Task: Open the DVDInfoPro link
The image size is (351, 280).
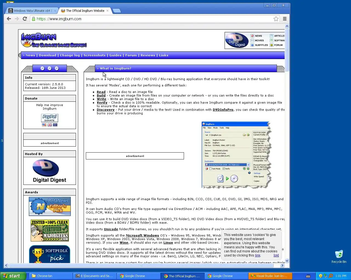Action: click(223, 110)
